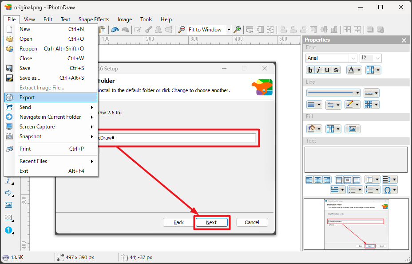Open the line width dropdown
The width and height of the screenshot is (412, 264).
pyautogui.click(x=314, y=105)
